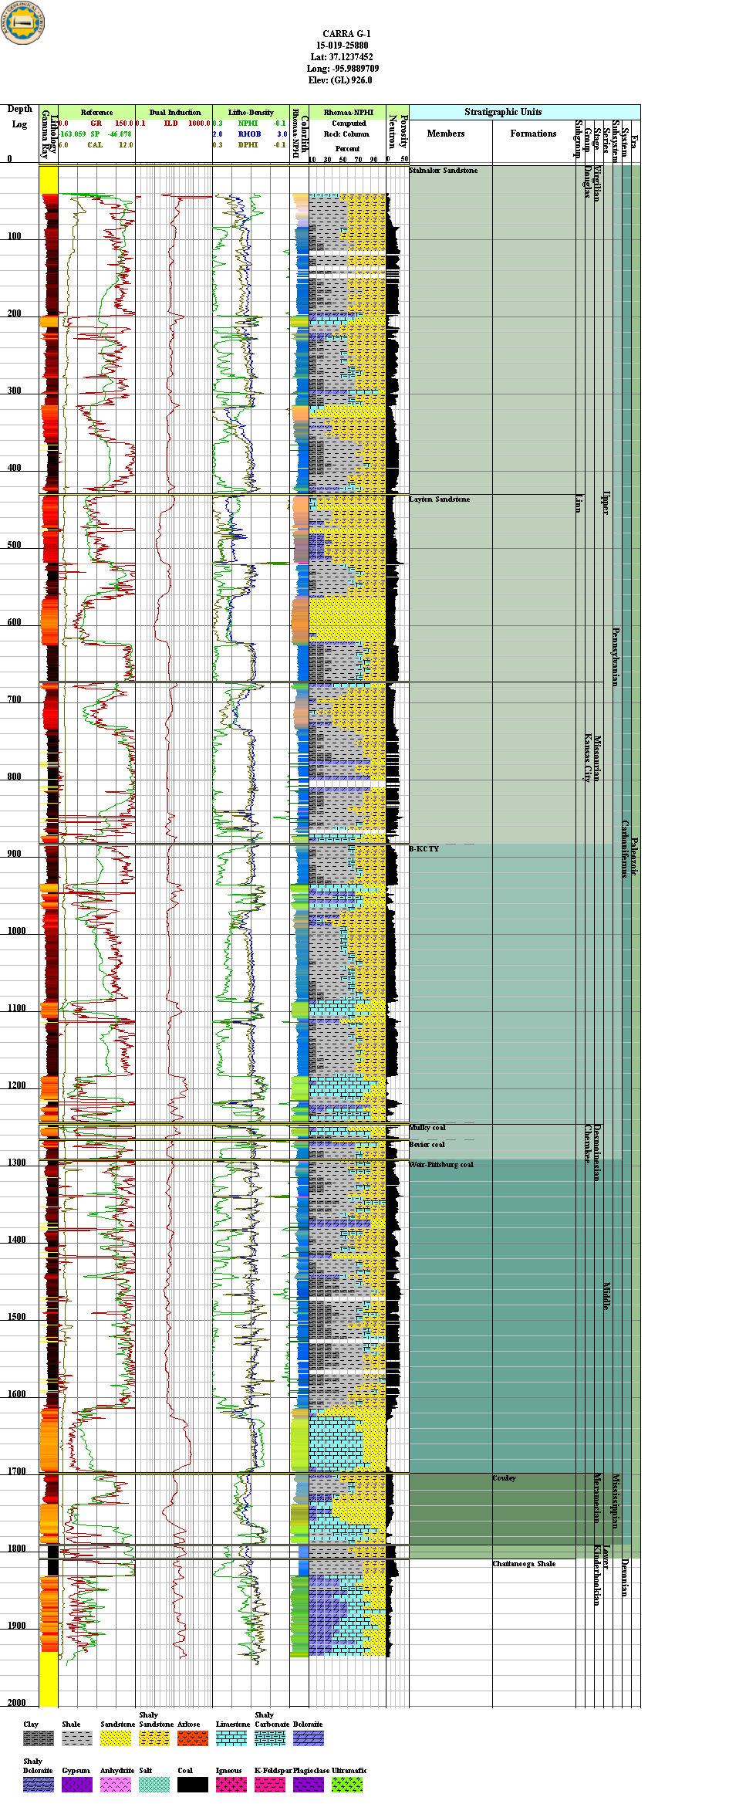Click the Lat: 37.1237452 text
Image resolution: width=756 pixels, height=1804 pixels.
(342, 57)
